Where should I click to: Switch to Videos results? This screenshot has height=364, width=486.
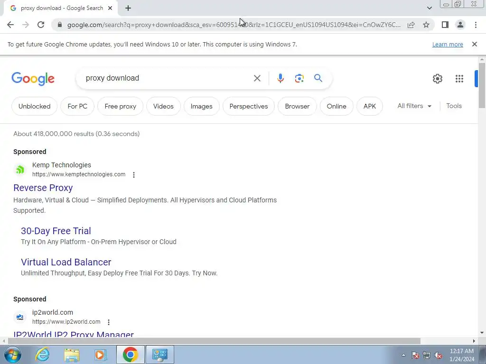[x=163, y=106]
